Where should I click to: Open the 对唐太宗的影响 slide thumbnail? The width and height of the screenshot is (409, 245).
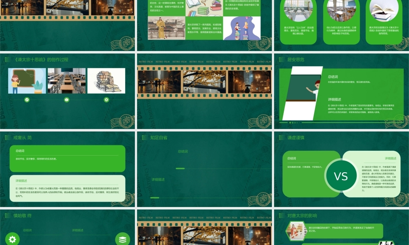click(x=342, y=227)
